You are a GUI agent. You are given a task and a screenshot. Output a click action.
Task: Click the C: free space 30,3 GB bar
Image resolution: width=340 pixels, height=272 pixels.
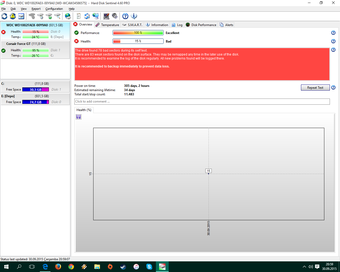pyautogui.click(x=36, y=90)
